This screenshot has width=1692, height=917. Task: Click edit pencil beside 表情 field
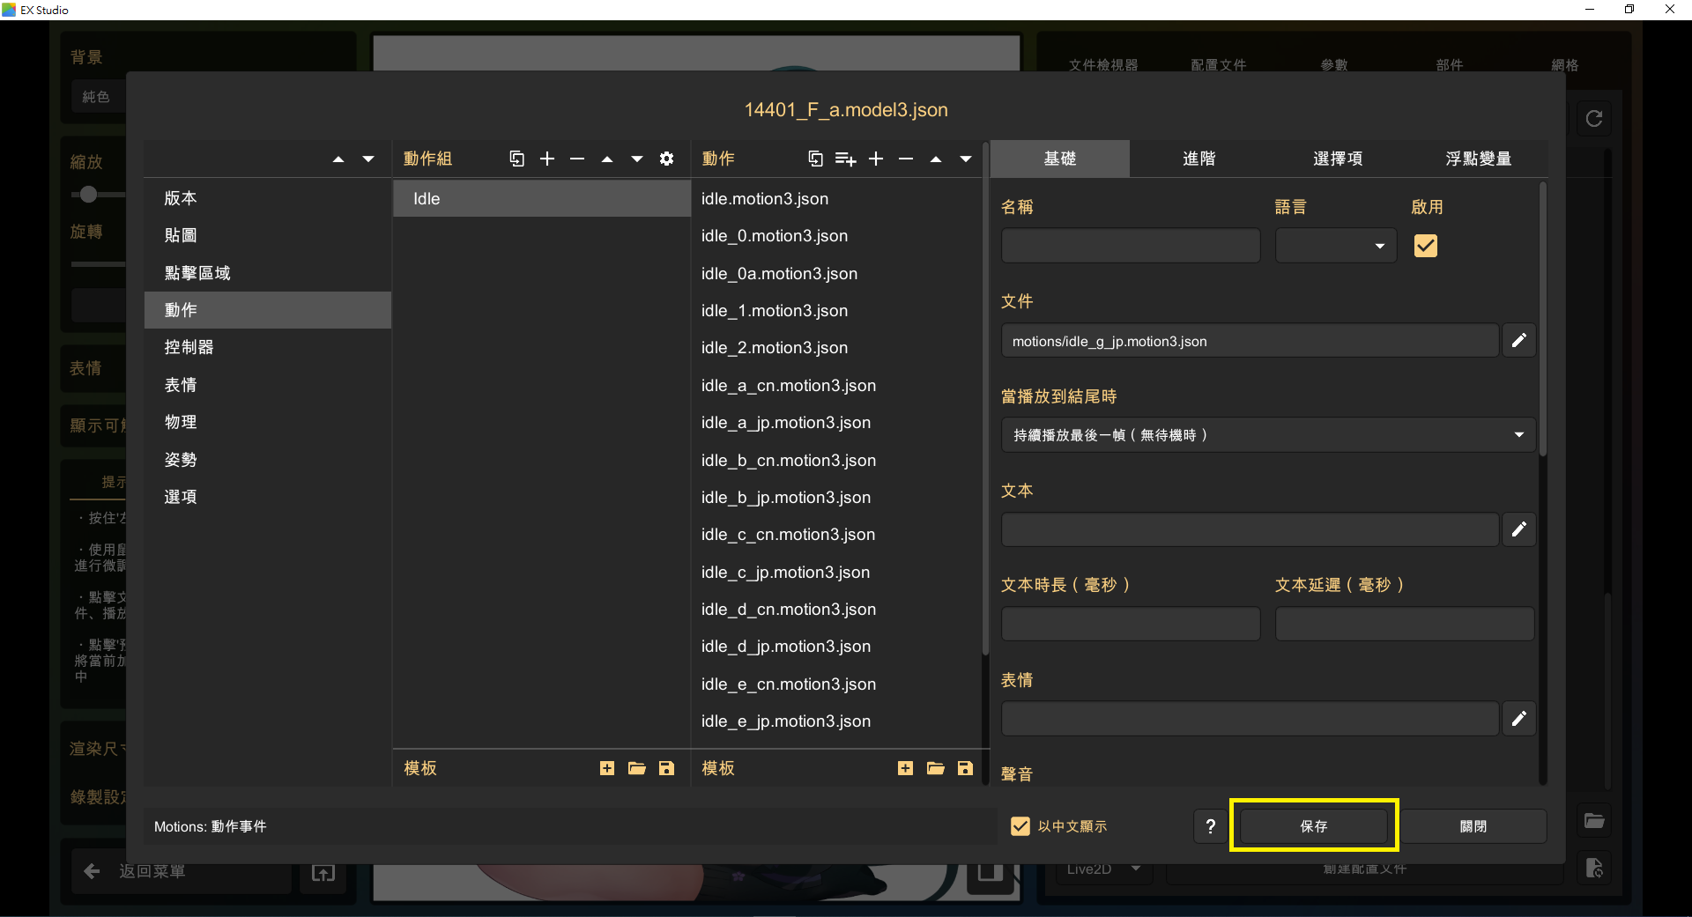[x=1518, y=719]
